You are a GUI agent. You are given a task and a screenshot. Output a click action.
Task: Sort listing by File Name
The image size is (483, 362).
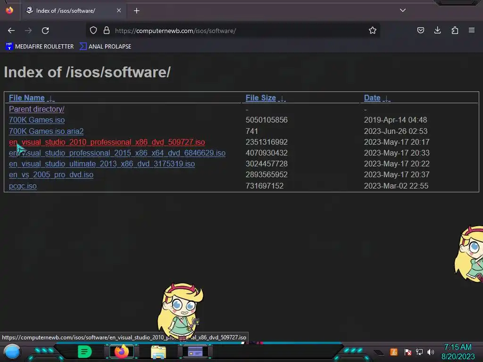tap(27, 98)
